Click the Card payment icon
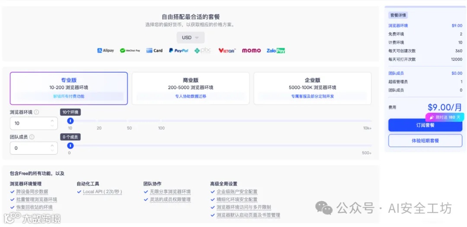This screenshot has height=227, width=467. click(154, 51)
